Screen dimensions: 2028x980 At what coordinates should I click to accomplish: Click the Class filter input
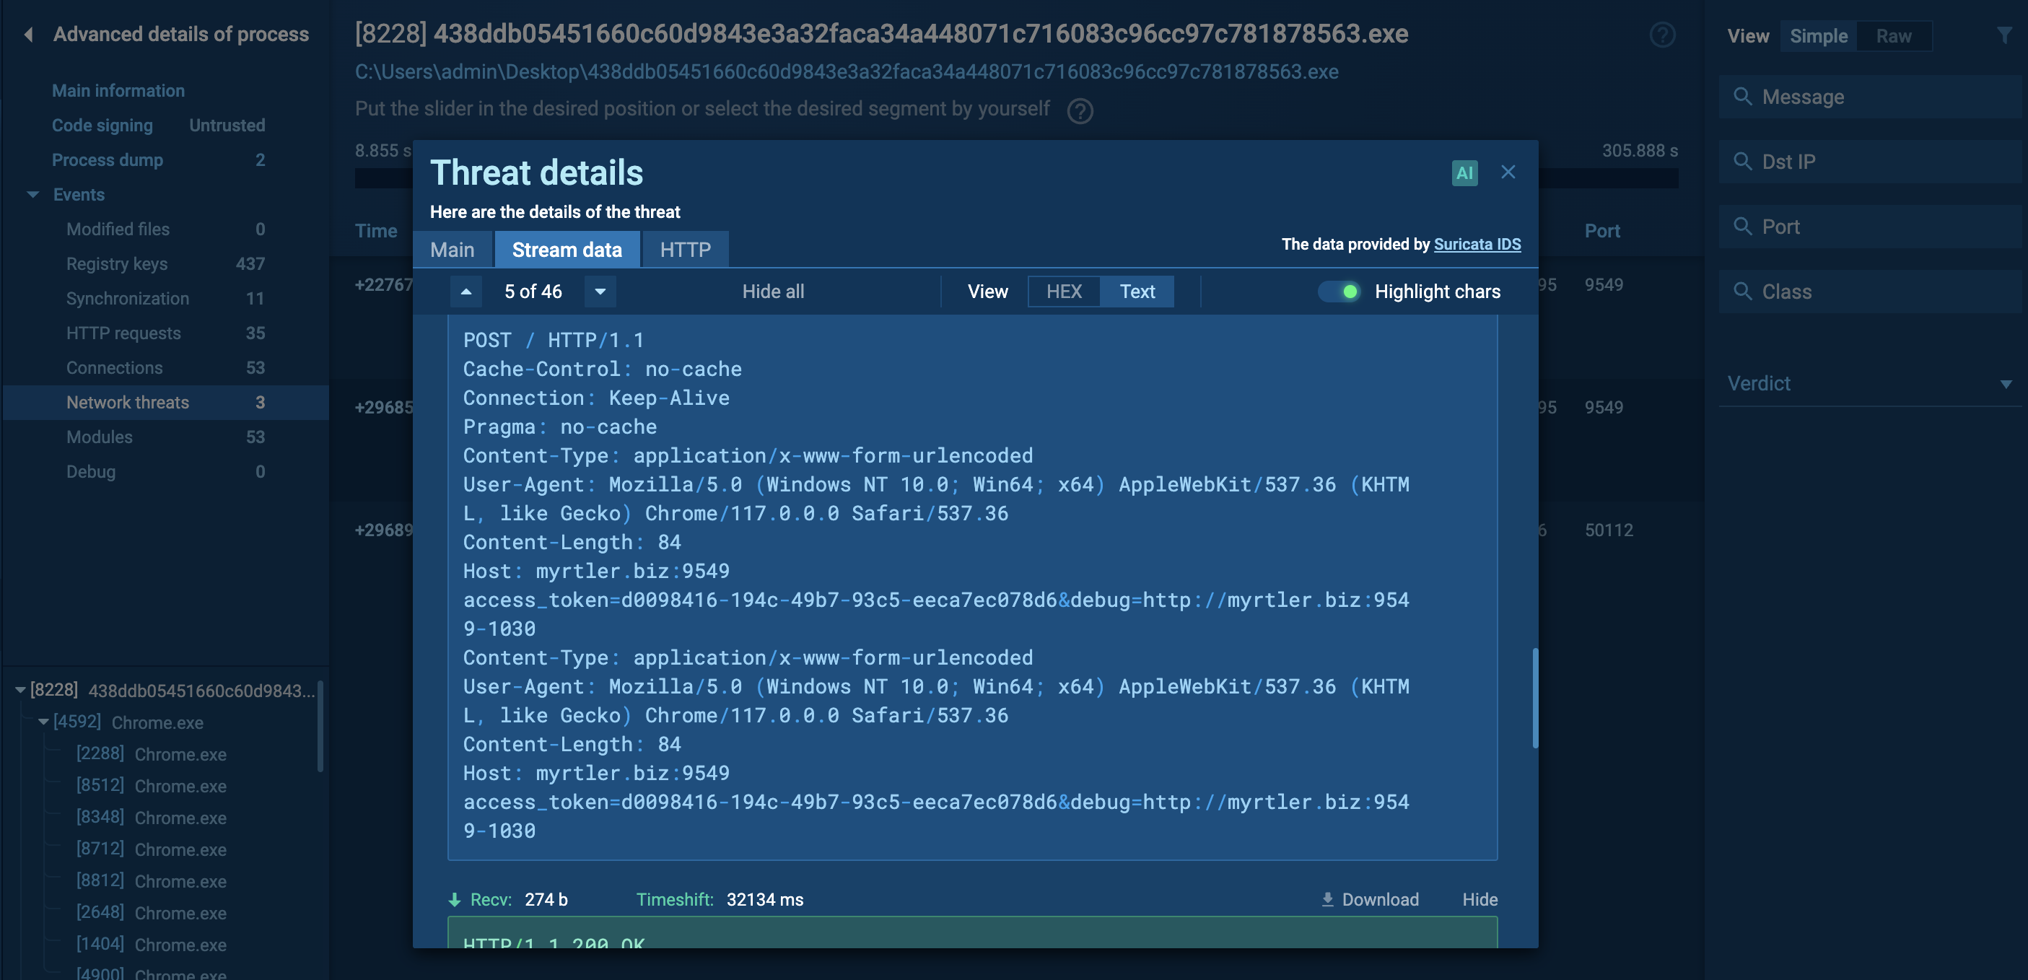(1871, 292)
